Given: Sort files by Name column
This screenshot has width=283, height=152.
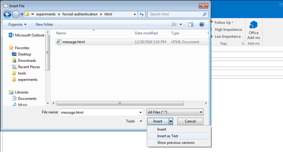Looking at the screenshot, I should [x=61, y=33].
